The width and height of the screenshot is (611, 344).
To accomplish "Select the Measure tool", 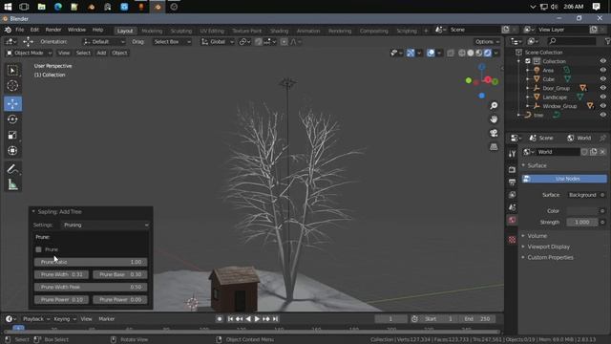I will [x=12, y=184].
